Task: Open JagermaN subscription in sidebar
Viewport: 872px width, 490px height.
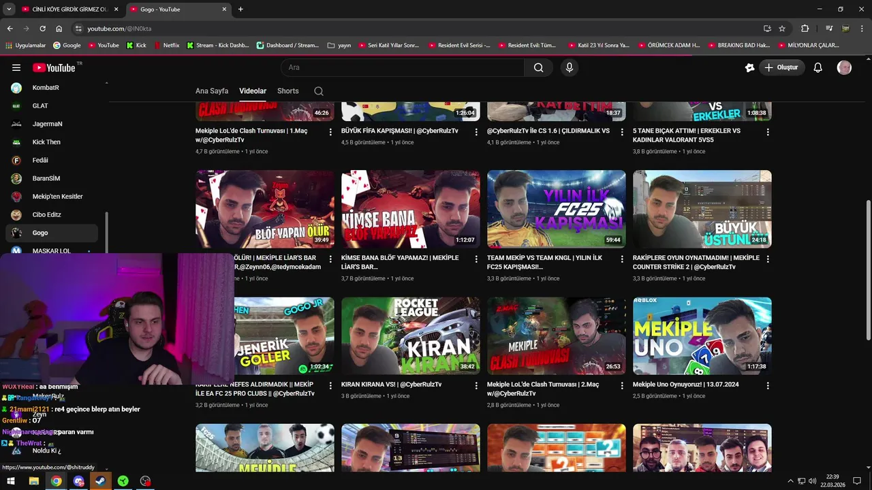Action: 52,124
